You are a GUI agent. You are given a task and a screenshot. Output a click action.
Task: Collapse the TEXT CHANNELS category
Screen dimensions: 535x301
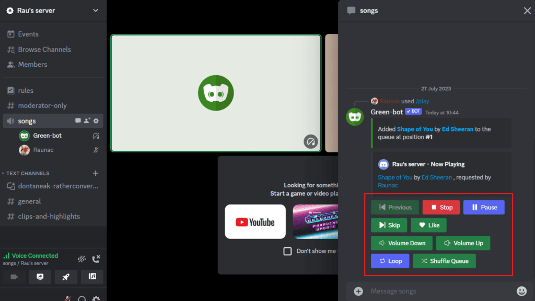coord(28,173)
